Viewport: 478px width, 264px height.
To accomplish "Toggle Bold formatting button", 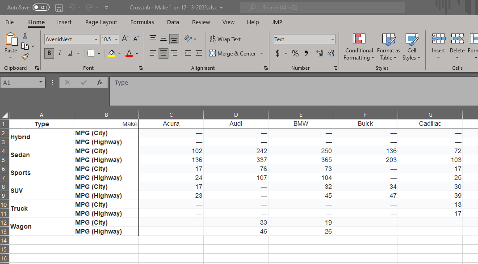I will coord(49,53).
